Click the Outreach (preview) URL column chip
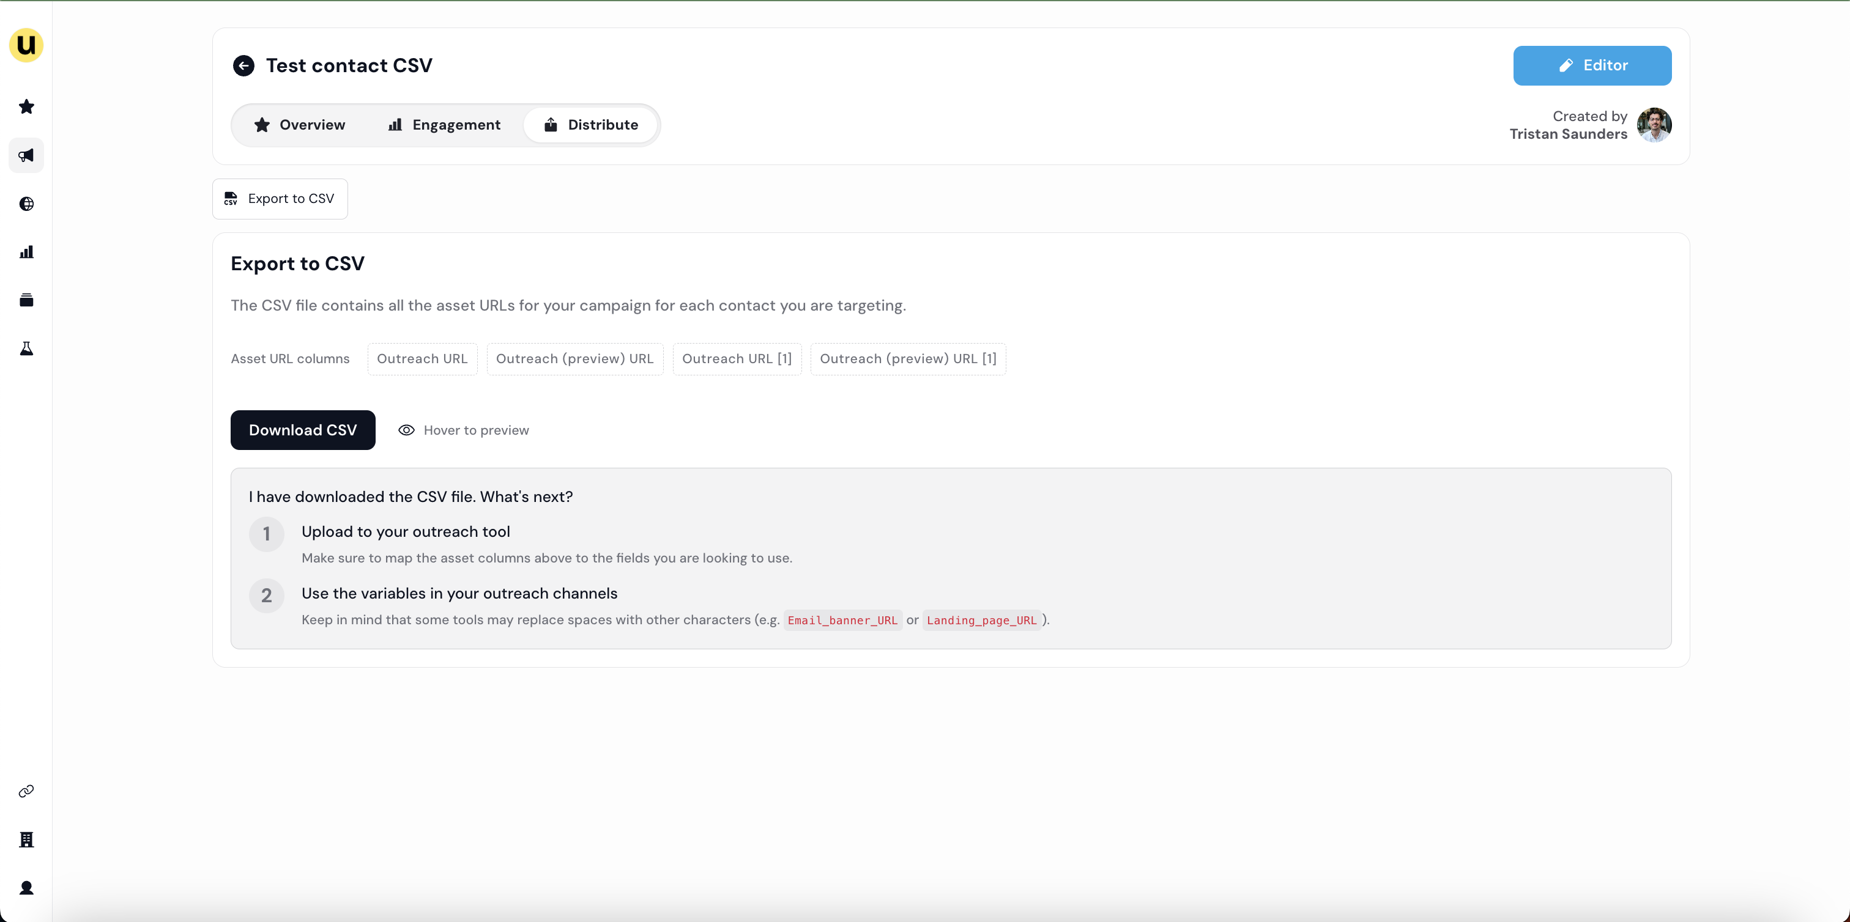This screenshot has height=922, width=1850. pos(574,359)
